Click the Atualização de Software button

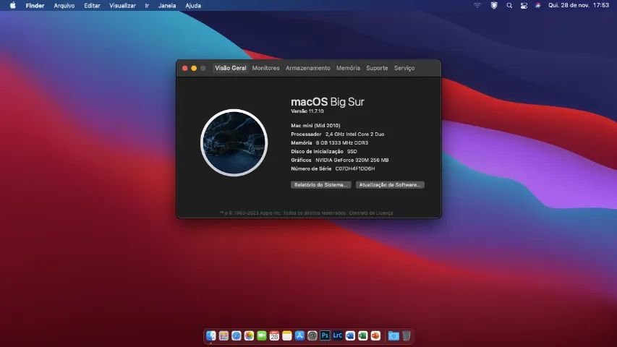pyautogui.click(x=390, y=184)
